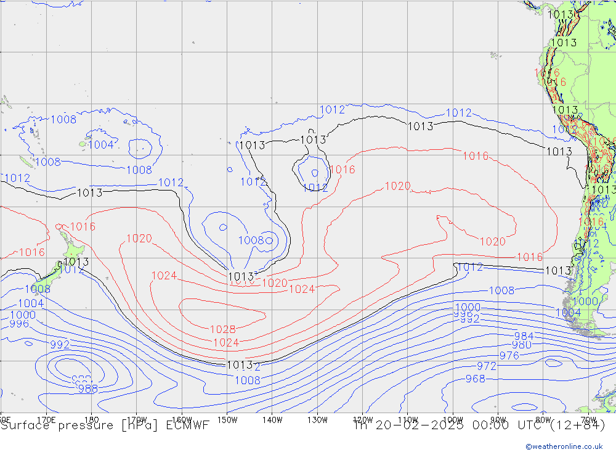Click the 170E longitude axis label
This screenshot has height=452, width=616.
46,420
